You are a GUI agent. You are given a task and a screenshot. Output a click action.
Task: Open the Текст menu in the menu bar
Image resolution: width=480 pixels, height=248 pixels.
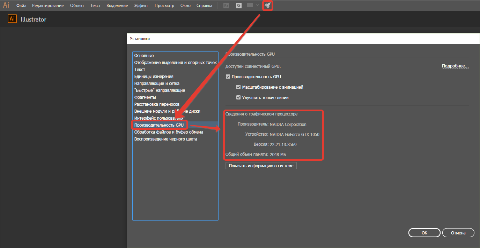click(x=95, y=6)
